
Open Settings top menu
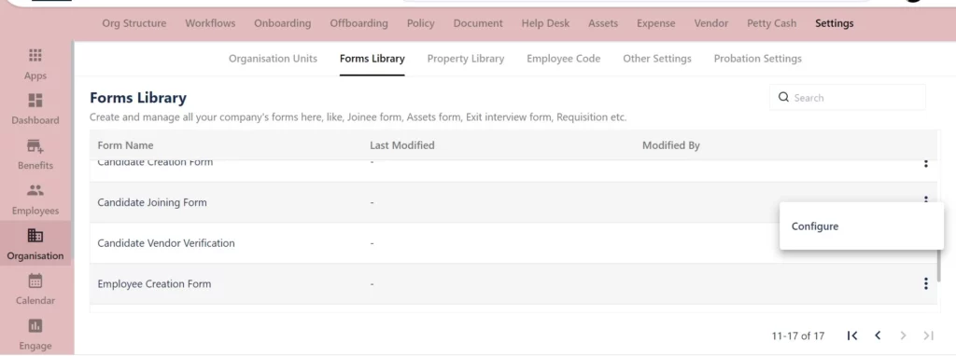click(834, 23)
